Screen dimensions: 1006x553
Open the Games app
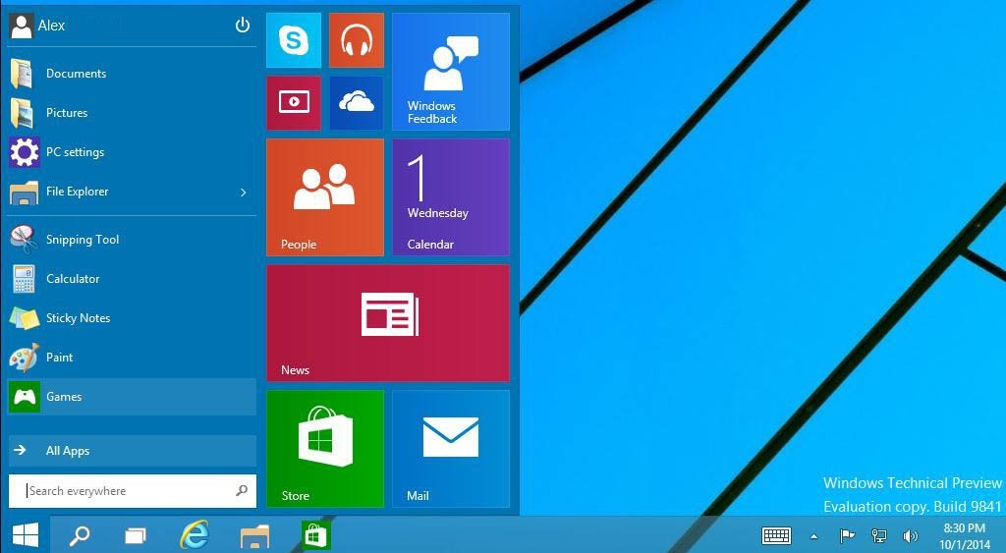pyautogui.click(x=132, y=397)
